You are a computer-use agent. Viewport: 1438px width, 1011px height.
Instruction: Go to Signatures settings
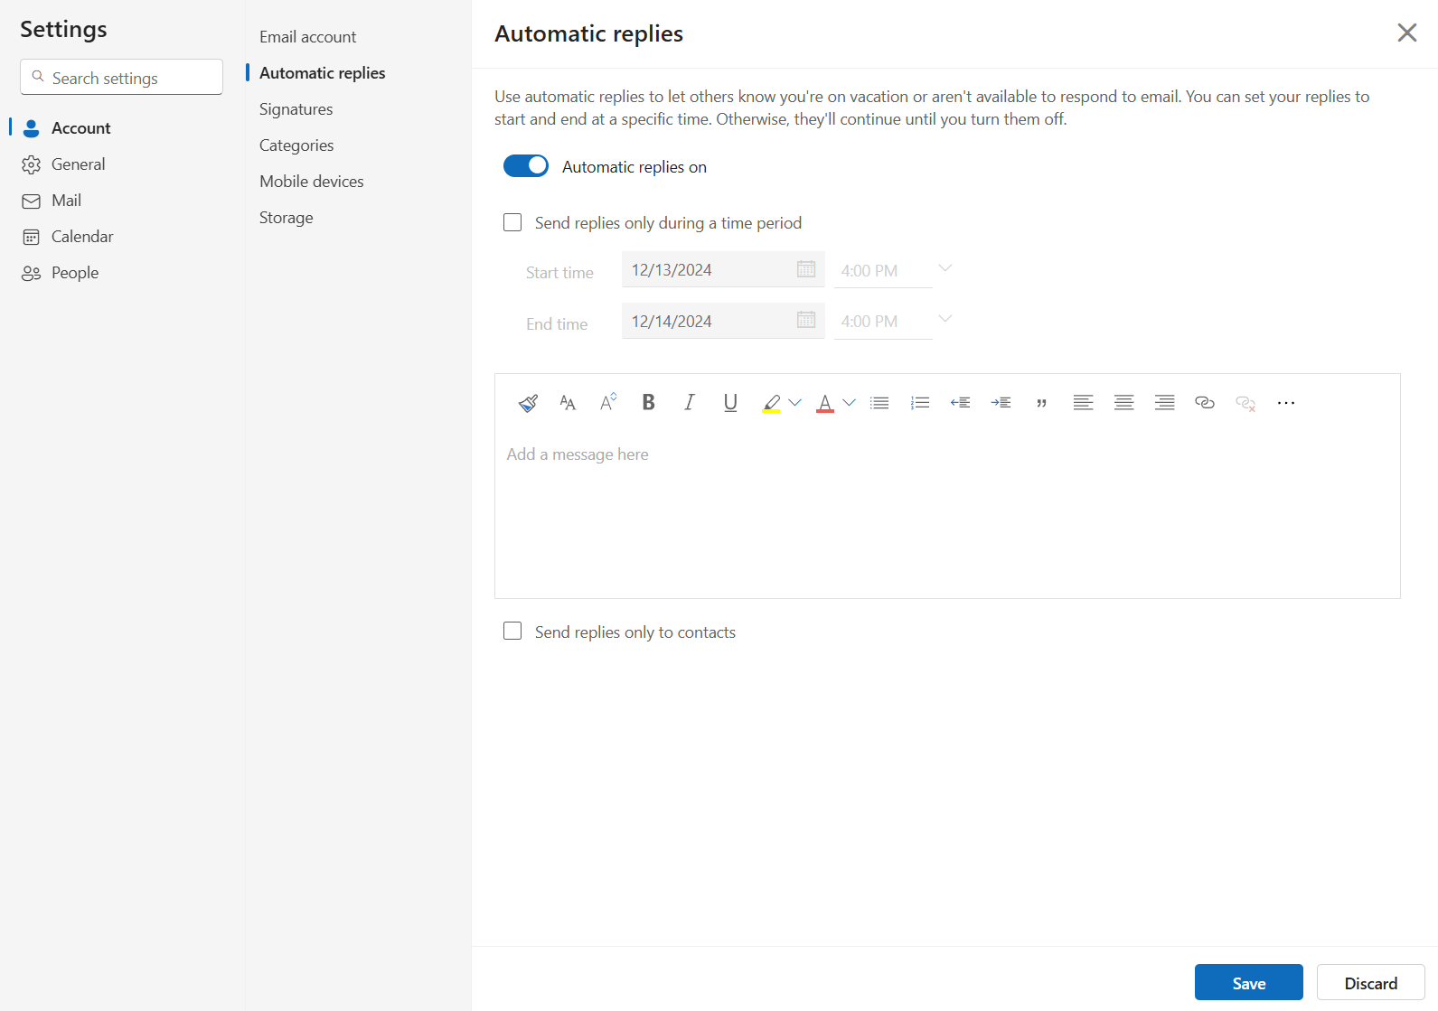click(296, 109)
